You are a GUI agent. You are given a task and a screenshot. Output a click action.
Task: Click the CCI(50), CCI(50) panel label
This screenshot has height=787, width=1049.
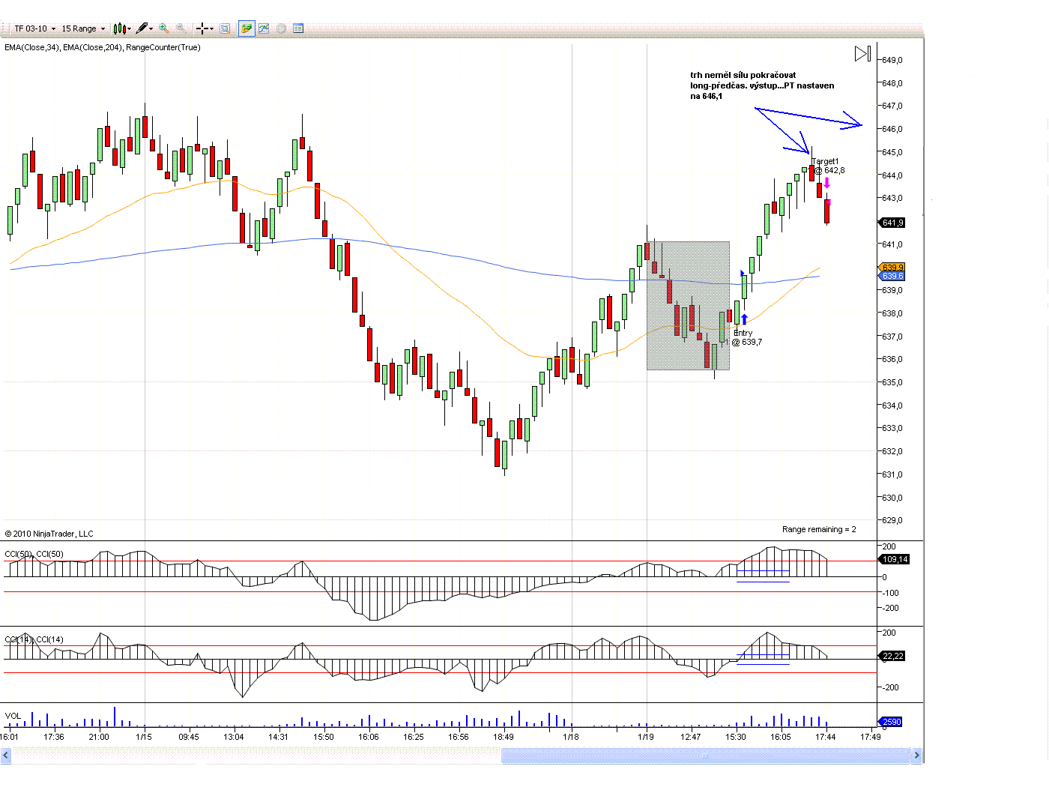tap(34, 554)
